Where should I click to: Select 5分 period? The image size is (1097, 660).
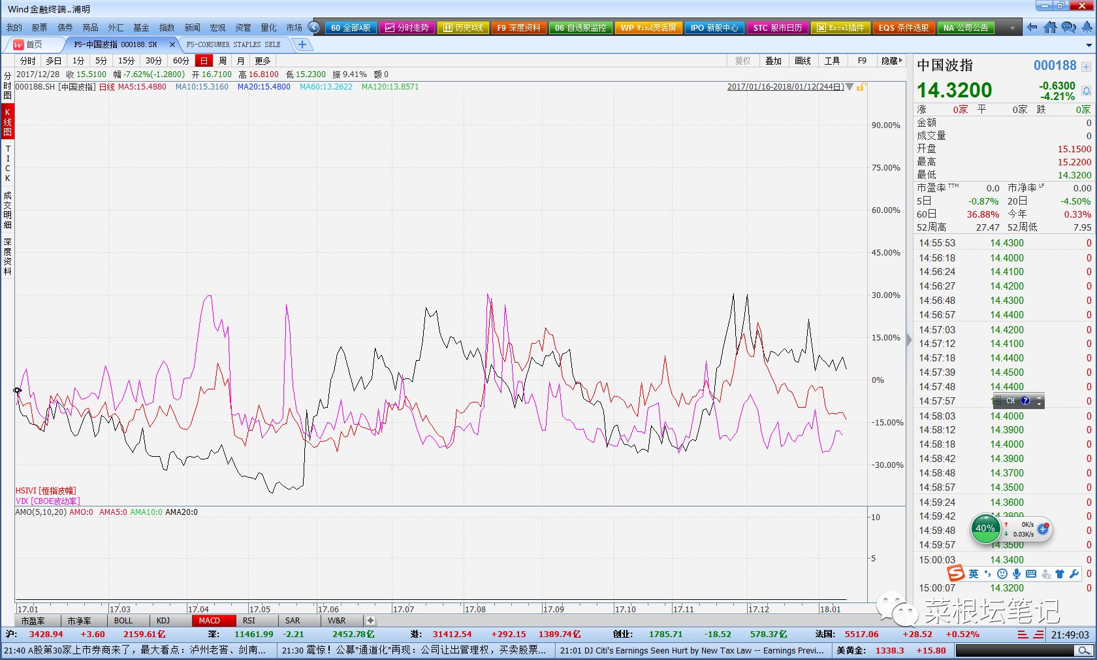(x=101, y=61)
